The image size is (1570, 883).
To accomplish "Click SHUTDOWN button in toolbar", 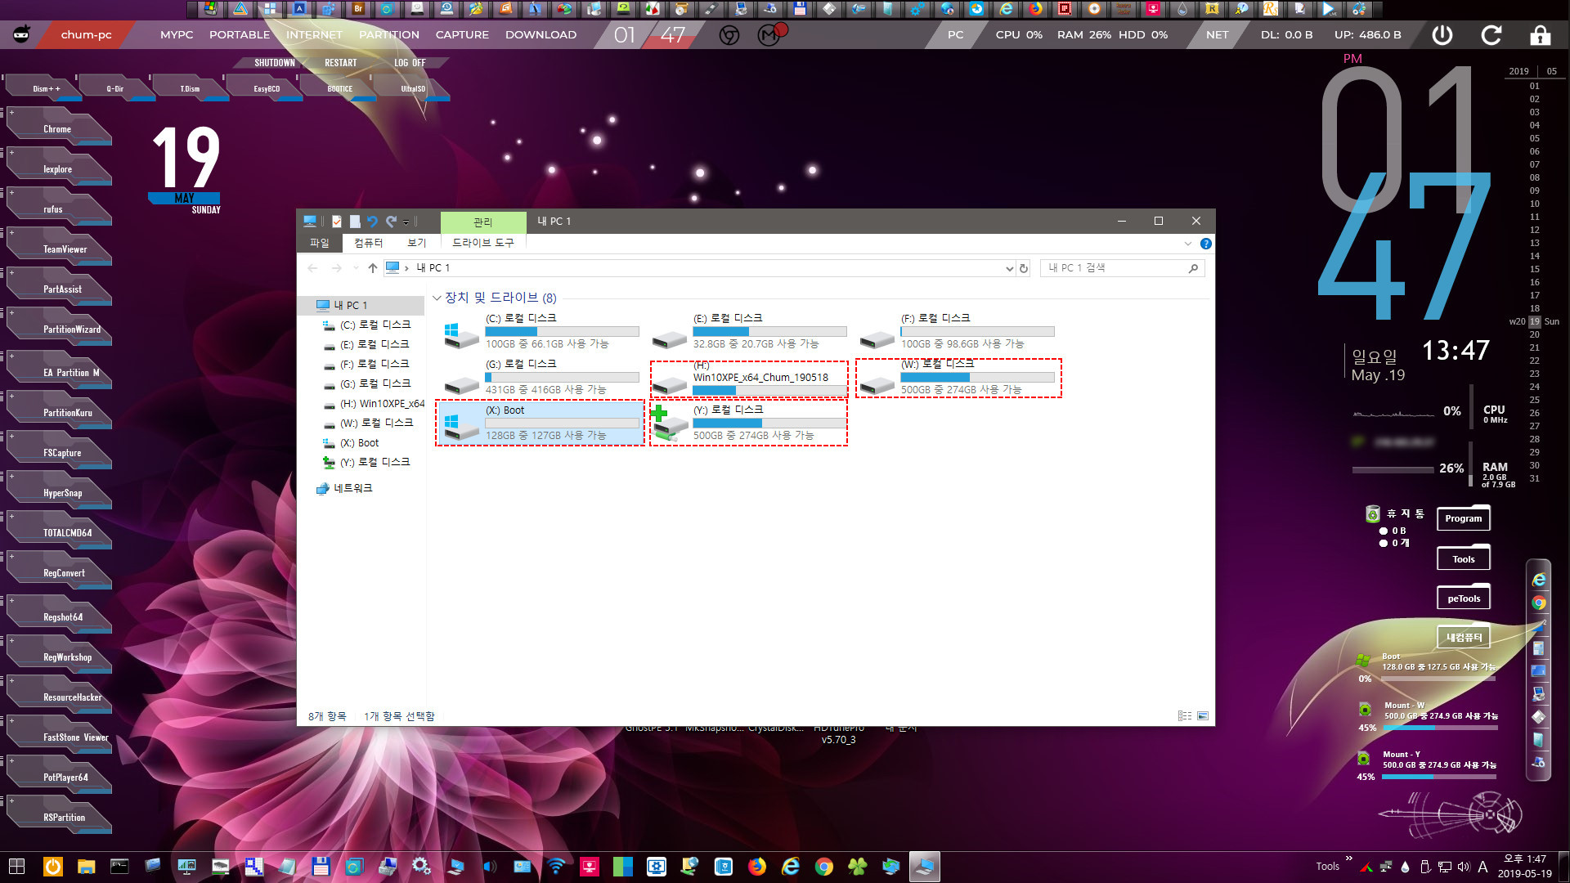I will coord(274,62).
